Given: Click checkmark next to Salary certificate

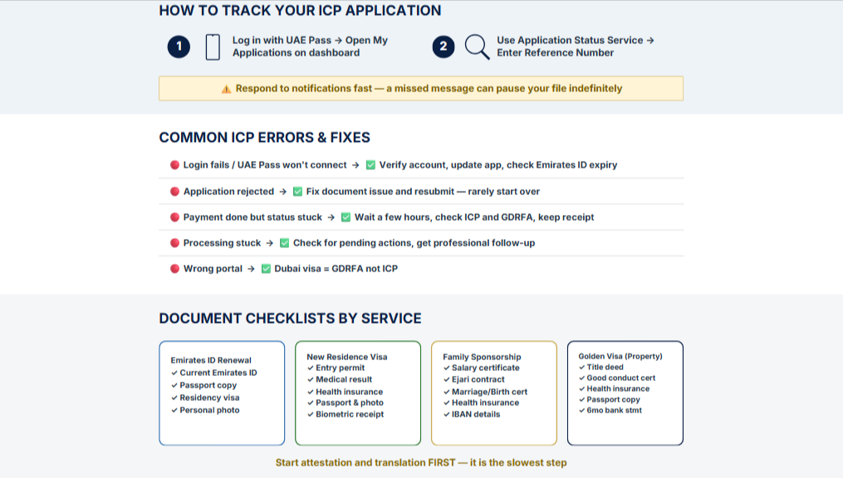Looking at the screenshot, I should pyautogui.click(x=446, y=368).
